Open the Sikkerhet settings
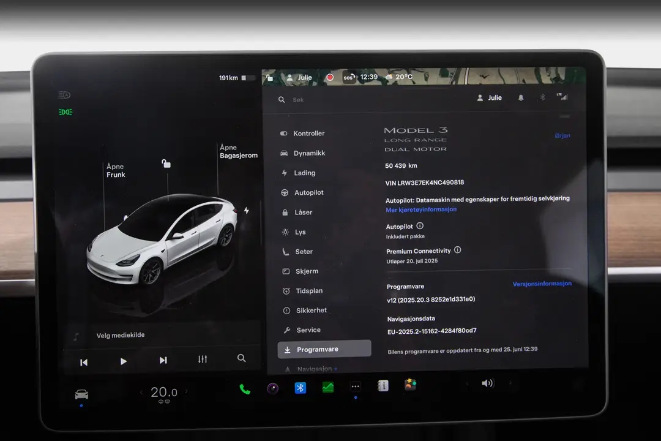This screenshot has height=441, width=661. tap(305, 311)
